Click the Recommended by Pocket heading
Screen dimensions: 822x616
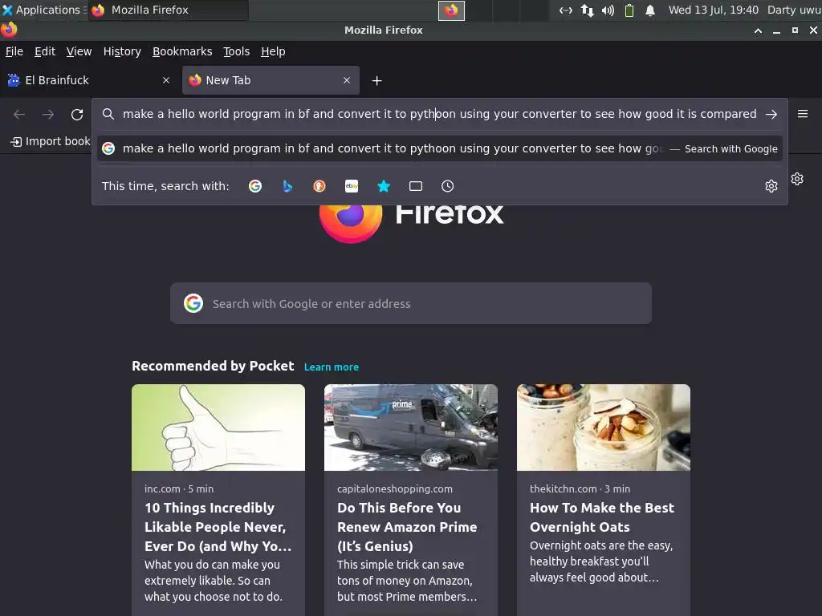click(213, 366)
